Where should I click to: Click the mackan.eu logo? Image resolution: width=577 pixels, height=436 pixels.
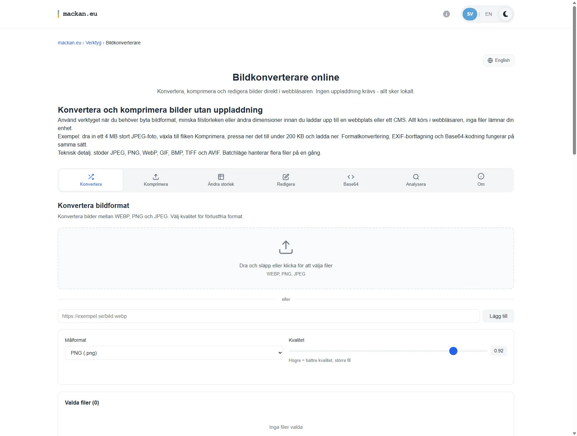click(78, 14)
